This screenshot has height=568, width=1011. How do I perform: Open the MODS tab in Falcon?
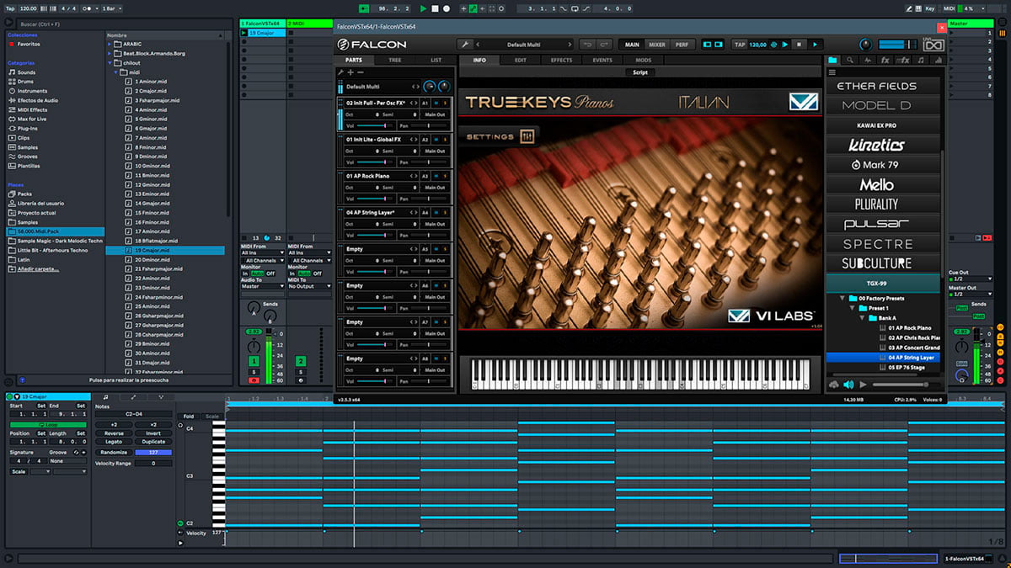click(x=644, y=61)
